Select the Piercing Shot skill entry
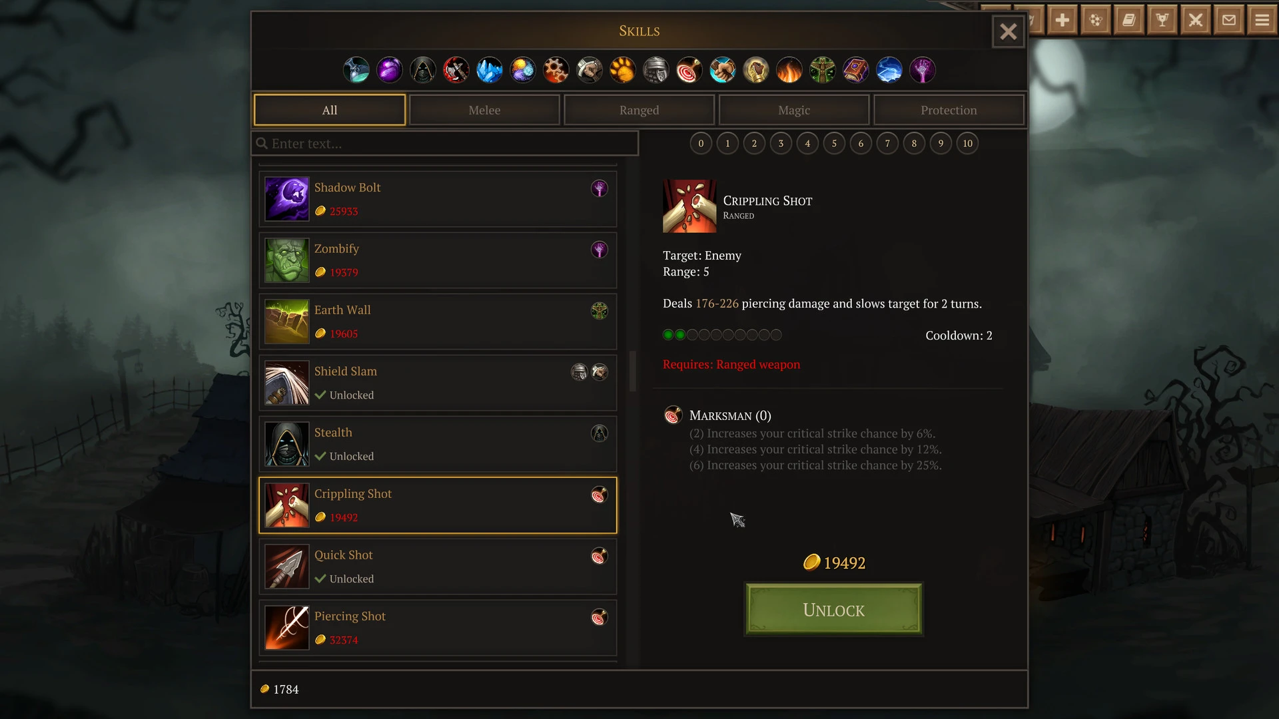This screenshot has height=719, width=1279. coord(438,628)
